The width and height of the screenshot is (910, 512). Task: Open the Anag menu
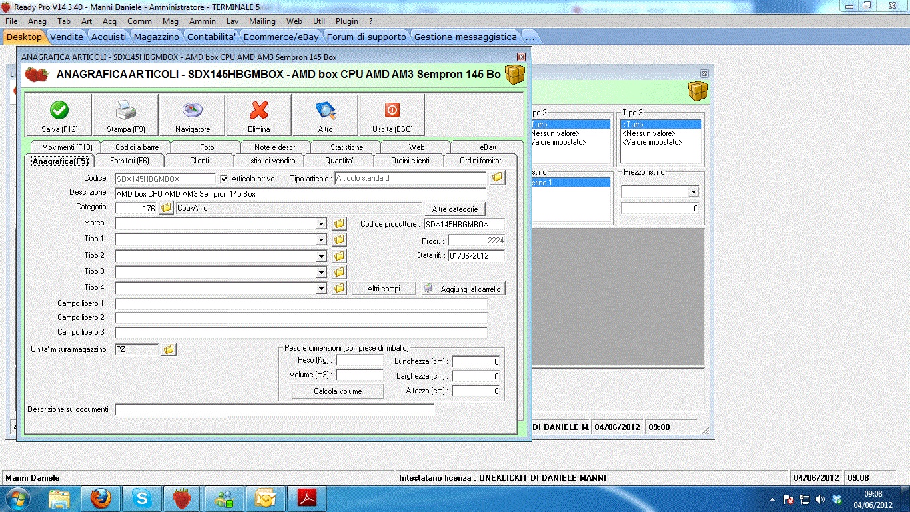tap(37, 21)
